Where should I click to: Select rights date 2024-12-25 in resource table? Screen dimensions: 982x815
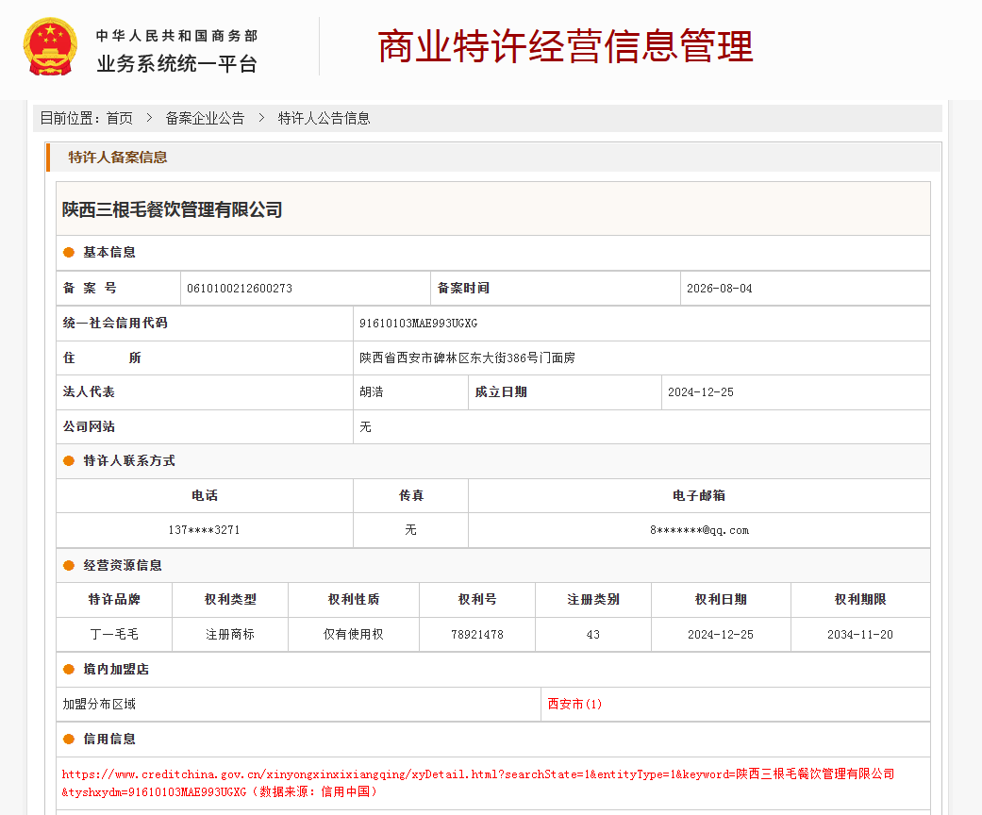pos(720,635)
